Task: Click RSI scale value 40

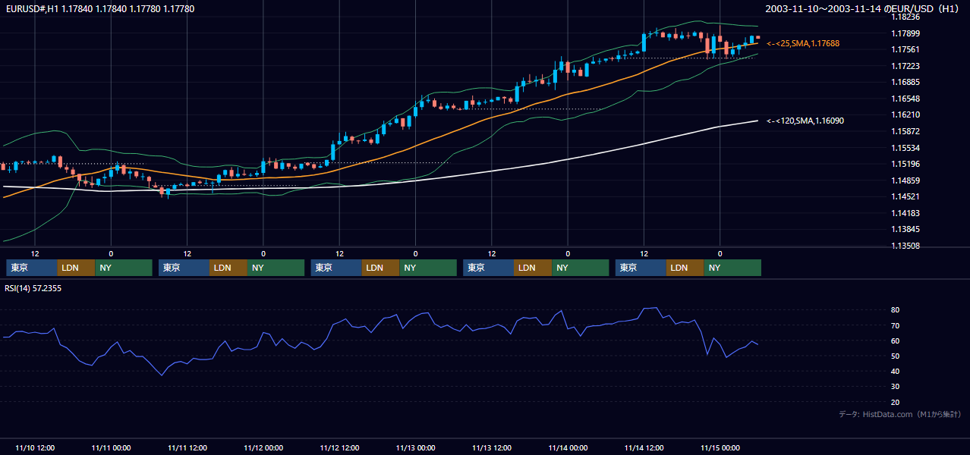Action: (x=895, y=371)
